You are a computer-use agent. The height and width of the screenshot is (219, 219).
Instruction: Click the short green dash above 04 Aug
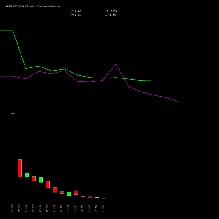[13, 114]
